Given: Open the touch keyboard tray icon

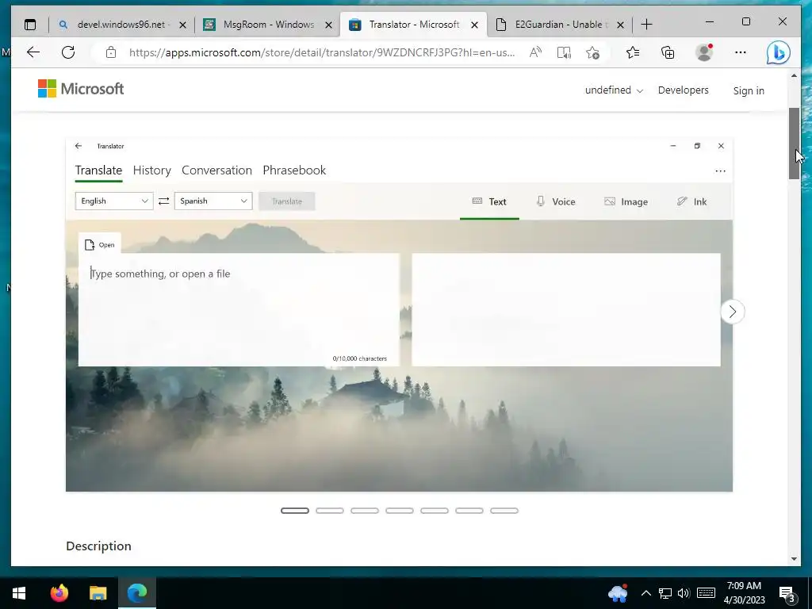Looking at the screenshot, I should 706,593.
